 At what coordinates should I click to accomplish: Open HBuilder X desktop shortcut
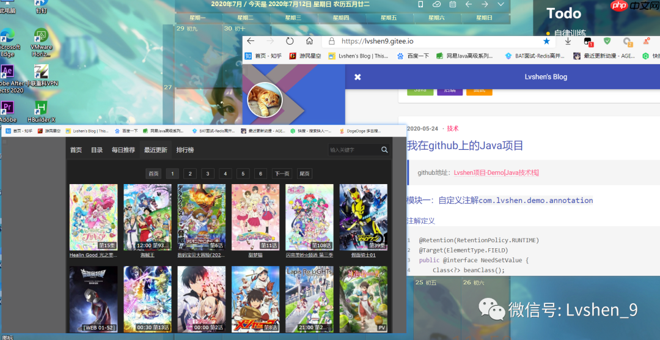pos(42,112)
